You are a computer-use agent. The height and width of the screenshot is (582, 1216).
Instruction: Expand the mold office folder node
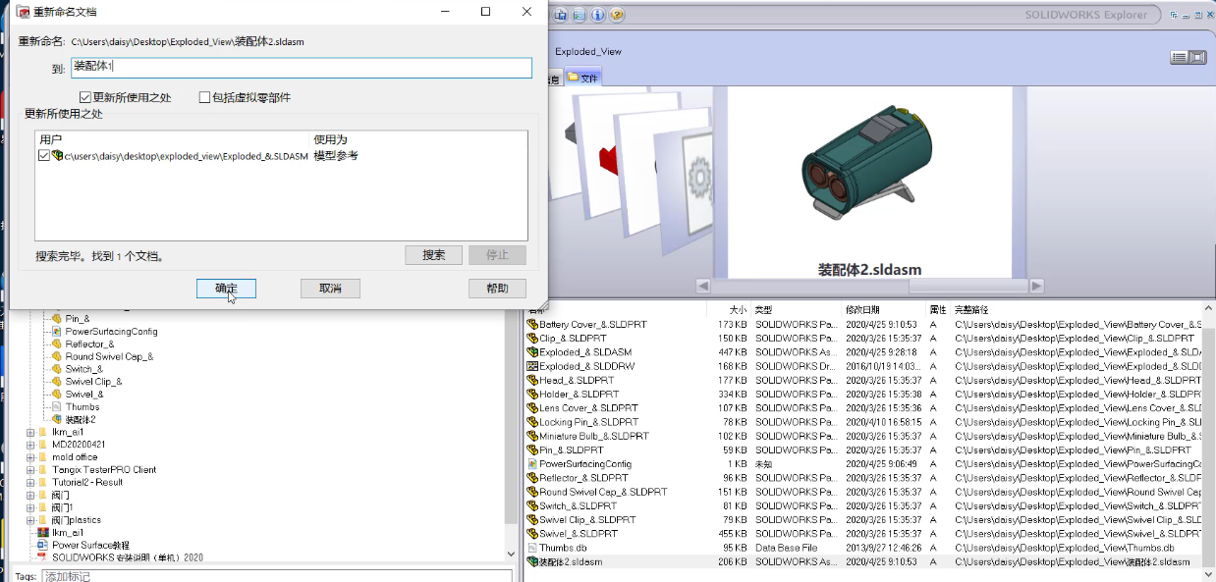pyautogui.click(x=30, y=457)
